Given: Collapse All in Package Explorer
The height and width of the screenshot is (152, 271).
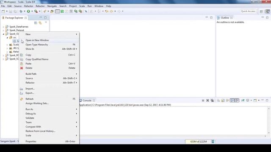Looking at the screenshot, I should (36, 23).
